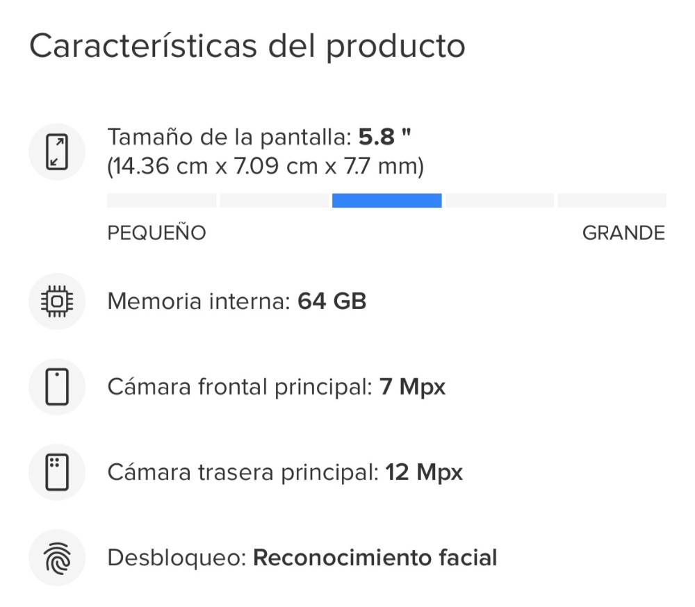Tap the last size bar segment
Screen dimensions: 695x607
point(612,201)
